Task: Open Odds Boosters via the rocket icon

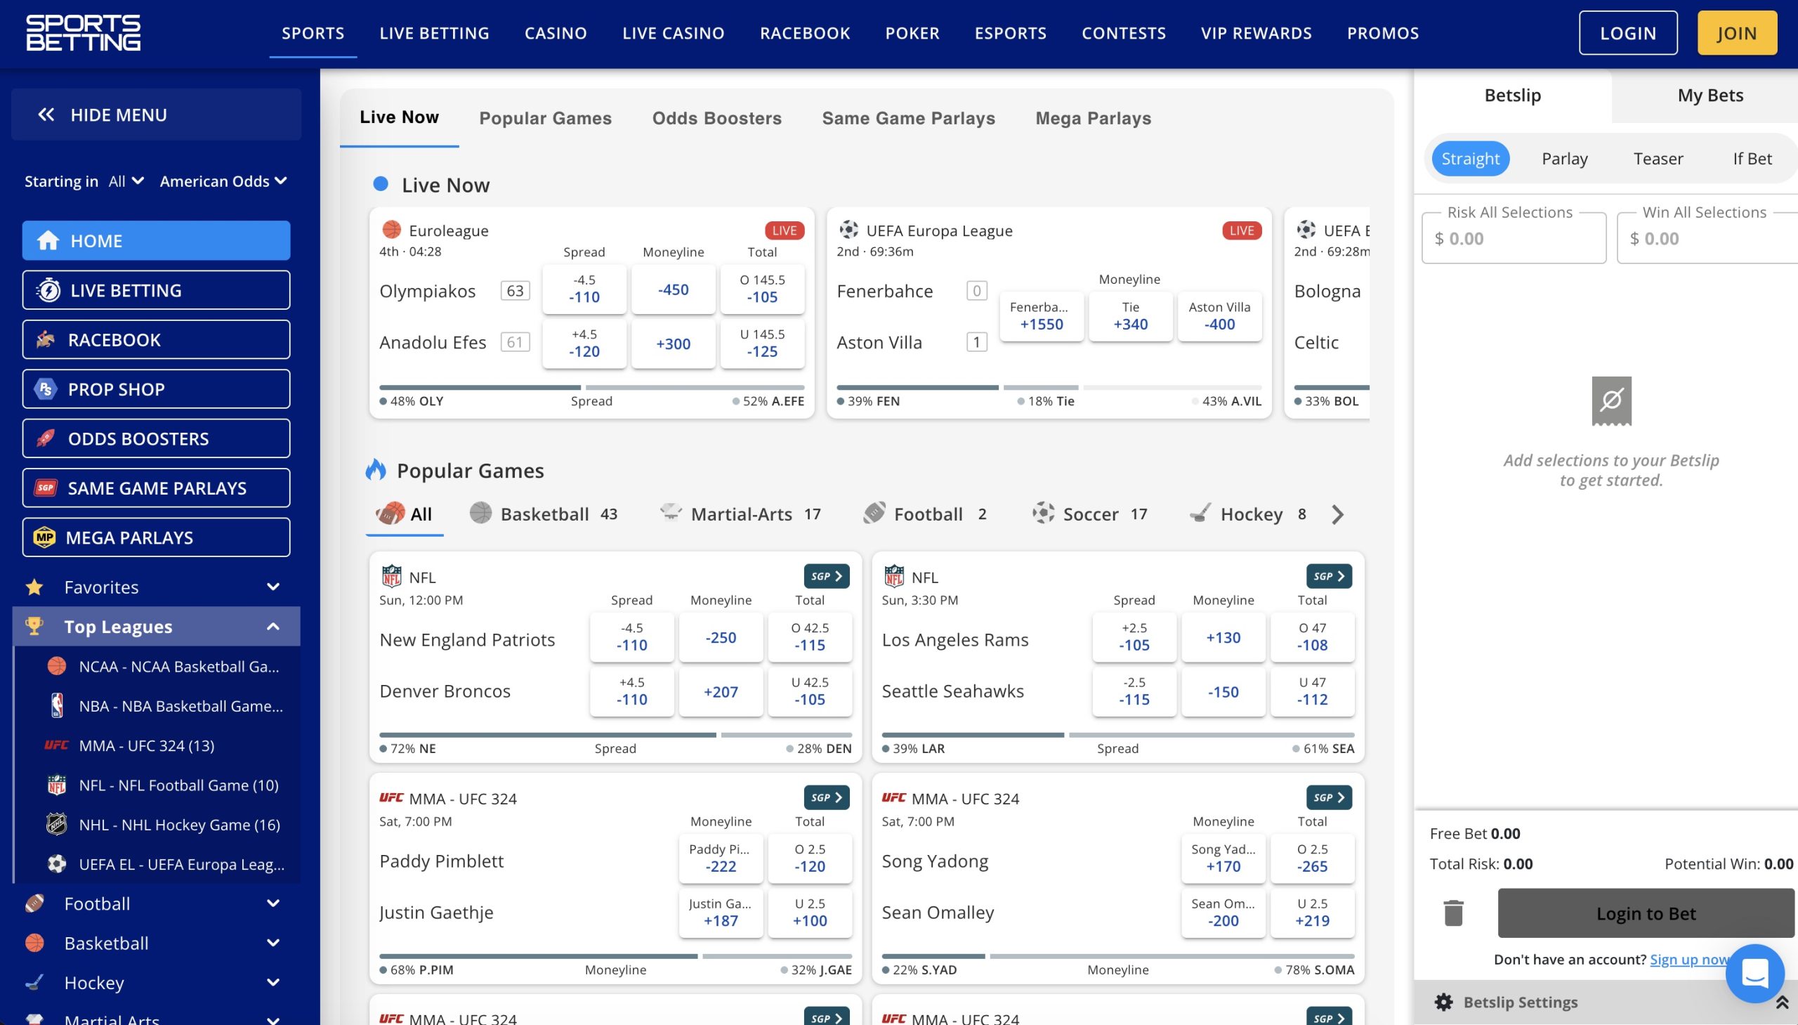Action: tap(45, 438)
